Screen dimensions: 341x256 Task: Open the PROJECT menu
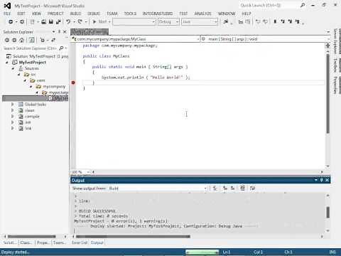pos(55,14)
